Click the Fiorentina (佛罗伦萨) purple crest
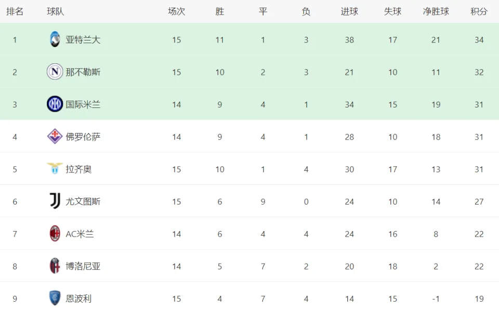Viewport: 499px width, 312px height. pyautogui.click(x=55, y=137)
